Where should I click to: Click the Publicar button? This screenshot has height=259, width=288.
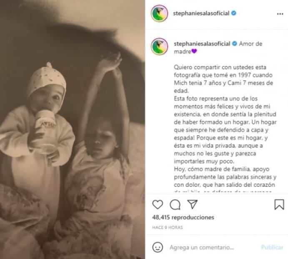click(x=272, y=247)
